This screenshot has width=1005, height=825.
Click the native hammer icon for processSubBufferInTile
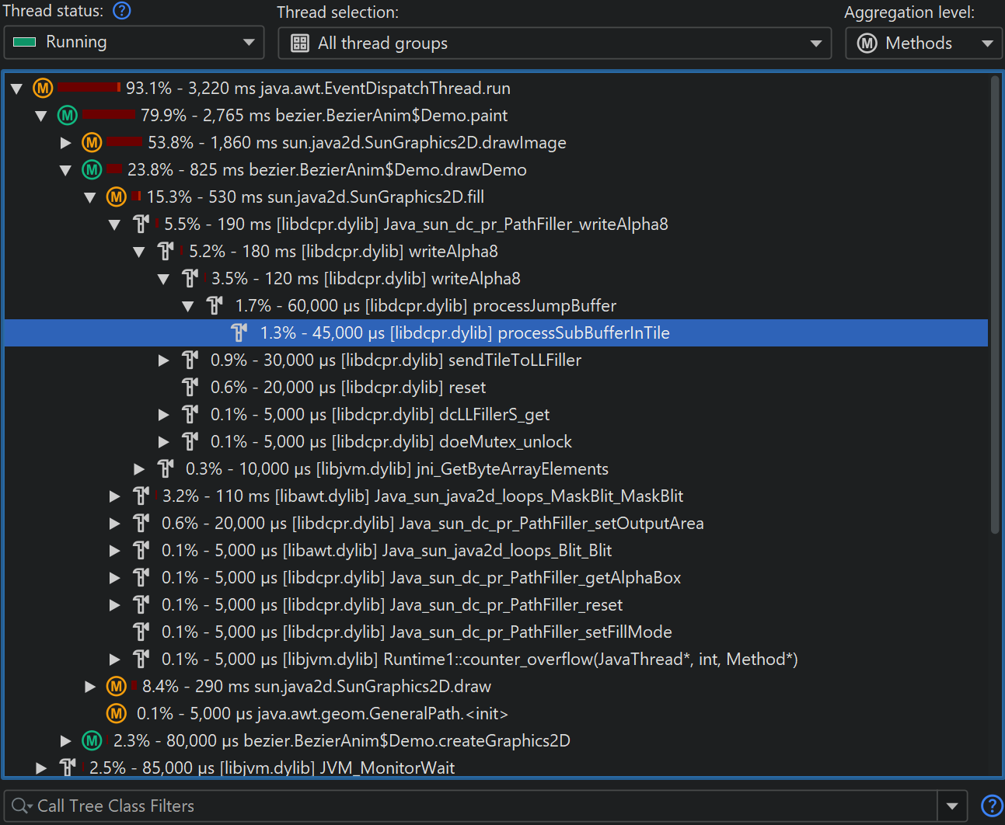(239, 333)
